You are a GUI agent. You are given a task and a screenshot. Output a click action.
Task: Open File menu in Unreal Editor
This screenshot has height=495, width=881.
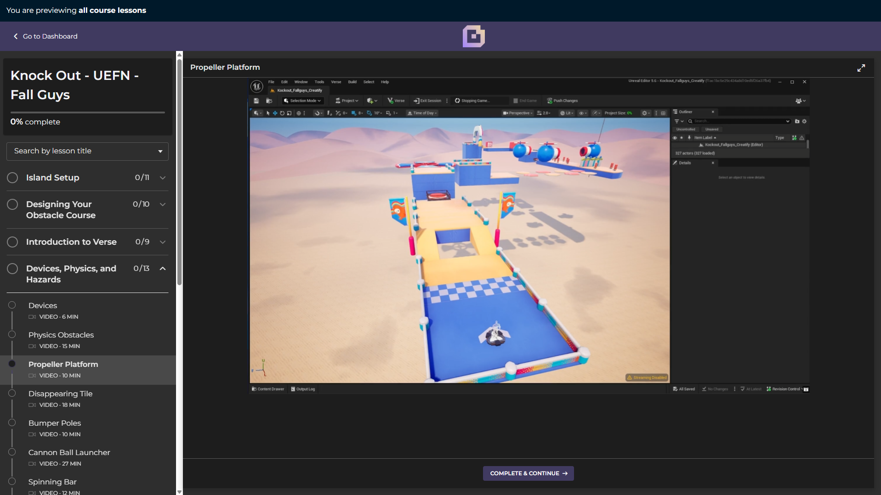[271, 82]
